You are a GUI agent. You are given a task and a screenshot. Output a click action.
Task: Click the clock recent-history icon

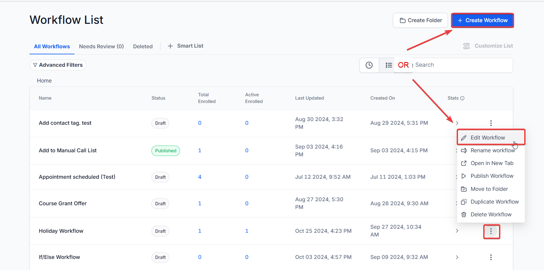coord(369,65)
